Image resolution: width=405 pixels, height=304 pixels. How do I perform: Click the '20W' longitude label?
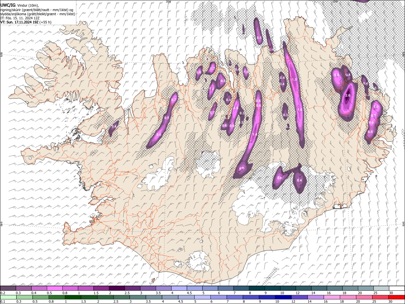click(x=168, y=2)
